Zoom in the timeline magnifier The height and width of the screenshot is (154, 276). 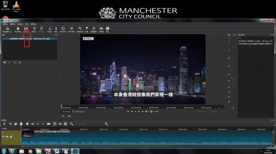tap(106, 124)
